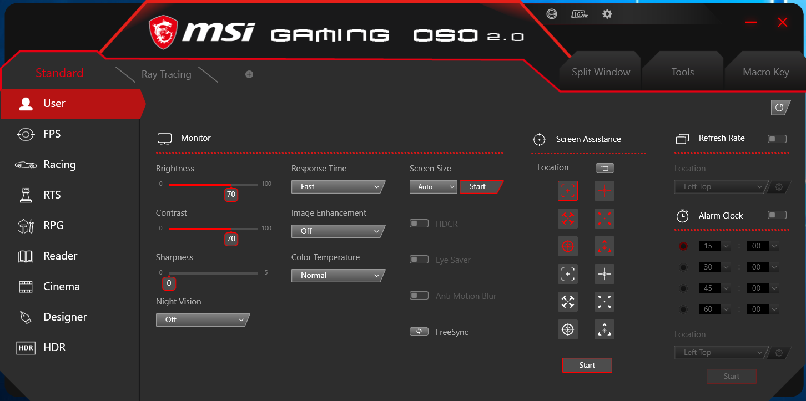Turn on Anti Motion Blur

pos(419,296)
